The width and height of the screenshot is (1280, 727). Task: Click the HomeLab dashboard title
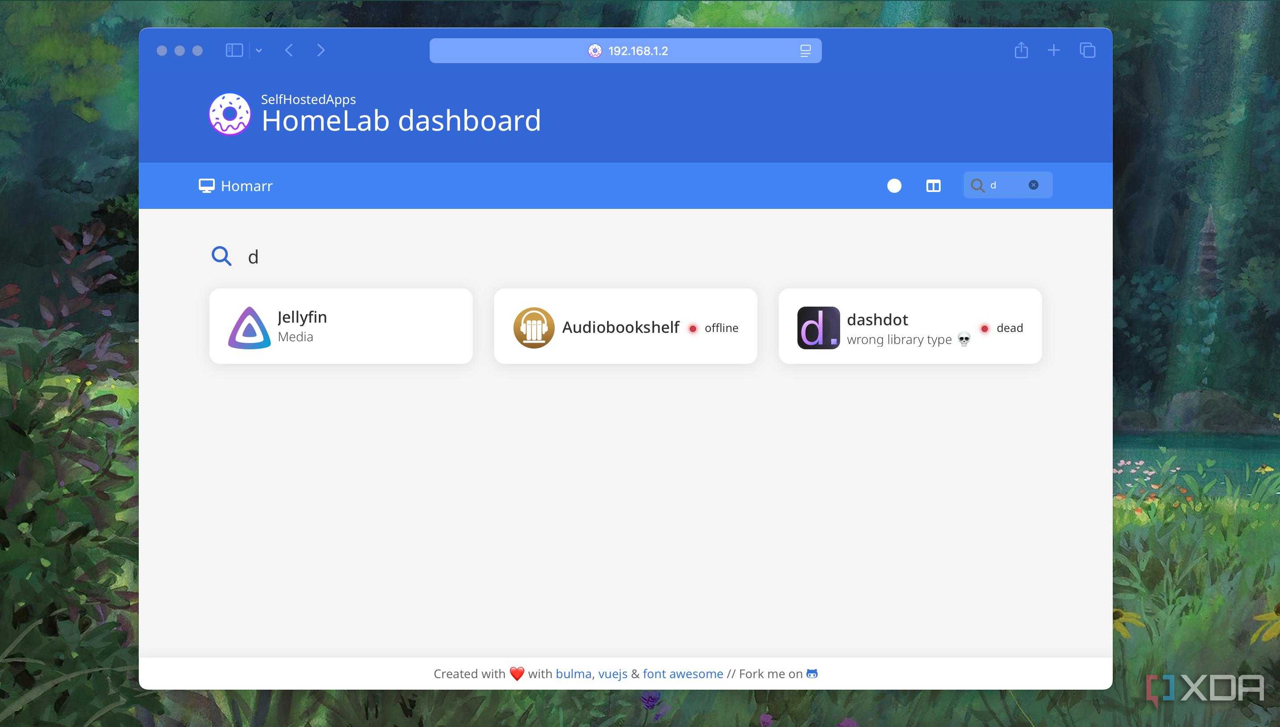[401, 120]
